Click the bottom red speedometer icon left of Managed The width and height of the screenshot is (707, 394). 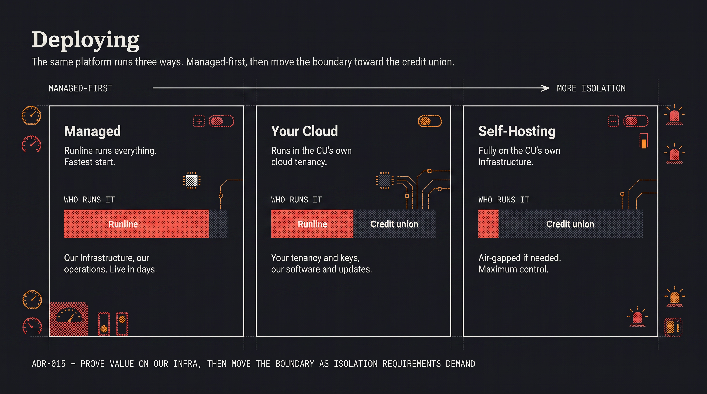pos(32,326)
